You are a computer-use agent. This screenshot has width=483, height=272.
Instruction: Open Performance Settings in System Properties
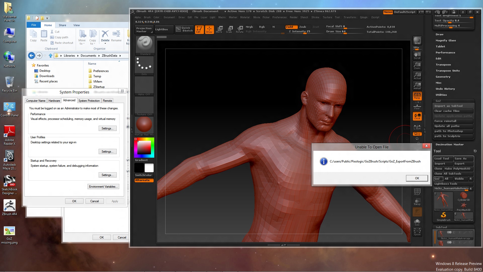(x=107, y=128)
